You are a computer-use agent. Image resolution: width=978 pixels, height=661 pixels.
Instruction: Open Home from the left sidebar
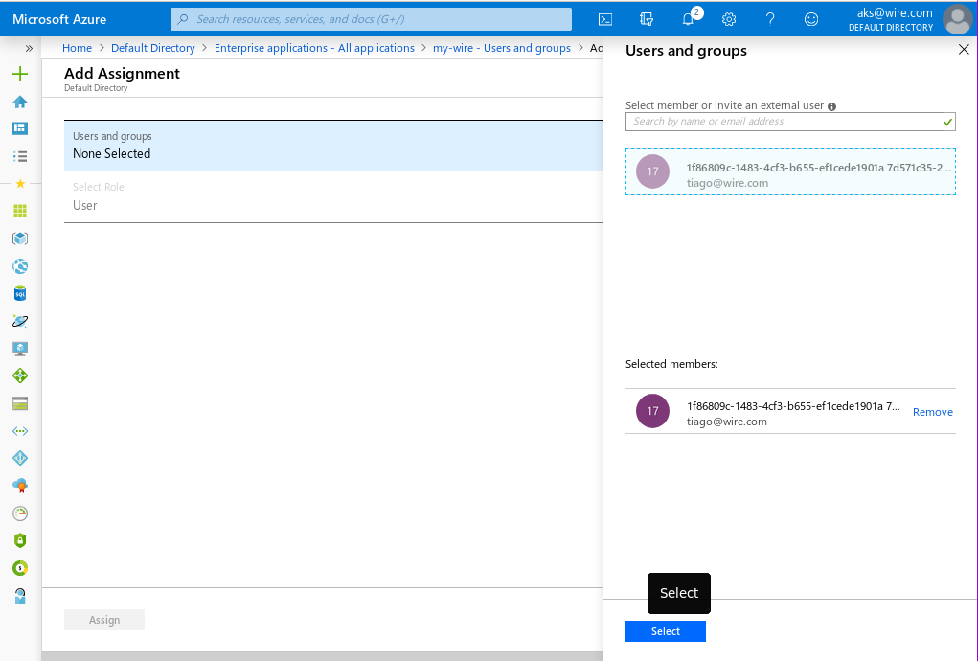pyautogui.click(x=20, y=102)
